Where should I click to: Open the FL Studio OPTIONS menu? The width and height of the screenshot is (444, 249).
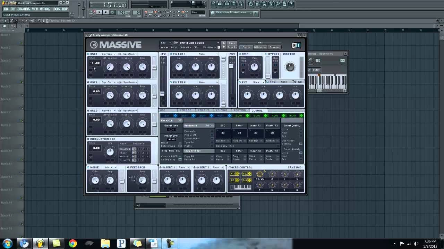tap(45, 9)
